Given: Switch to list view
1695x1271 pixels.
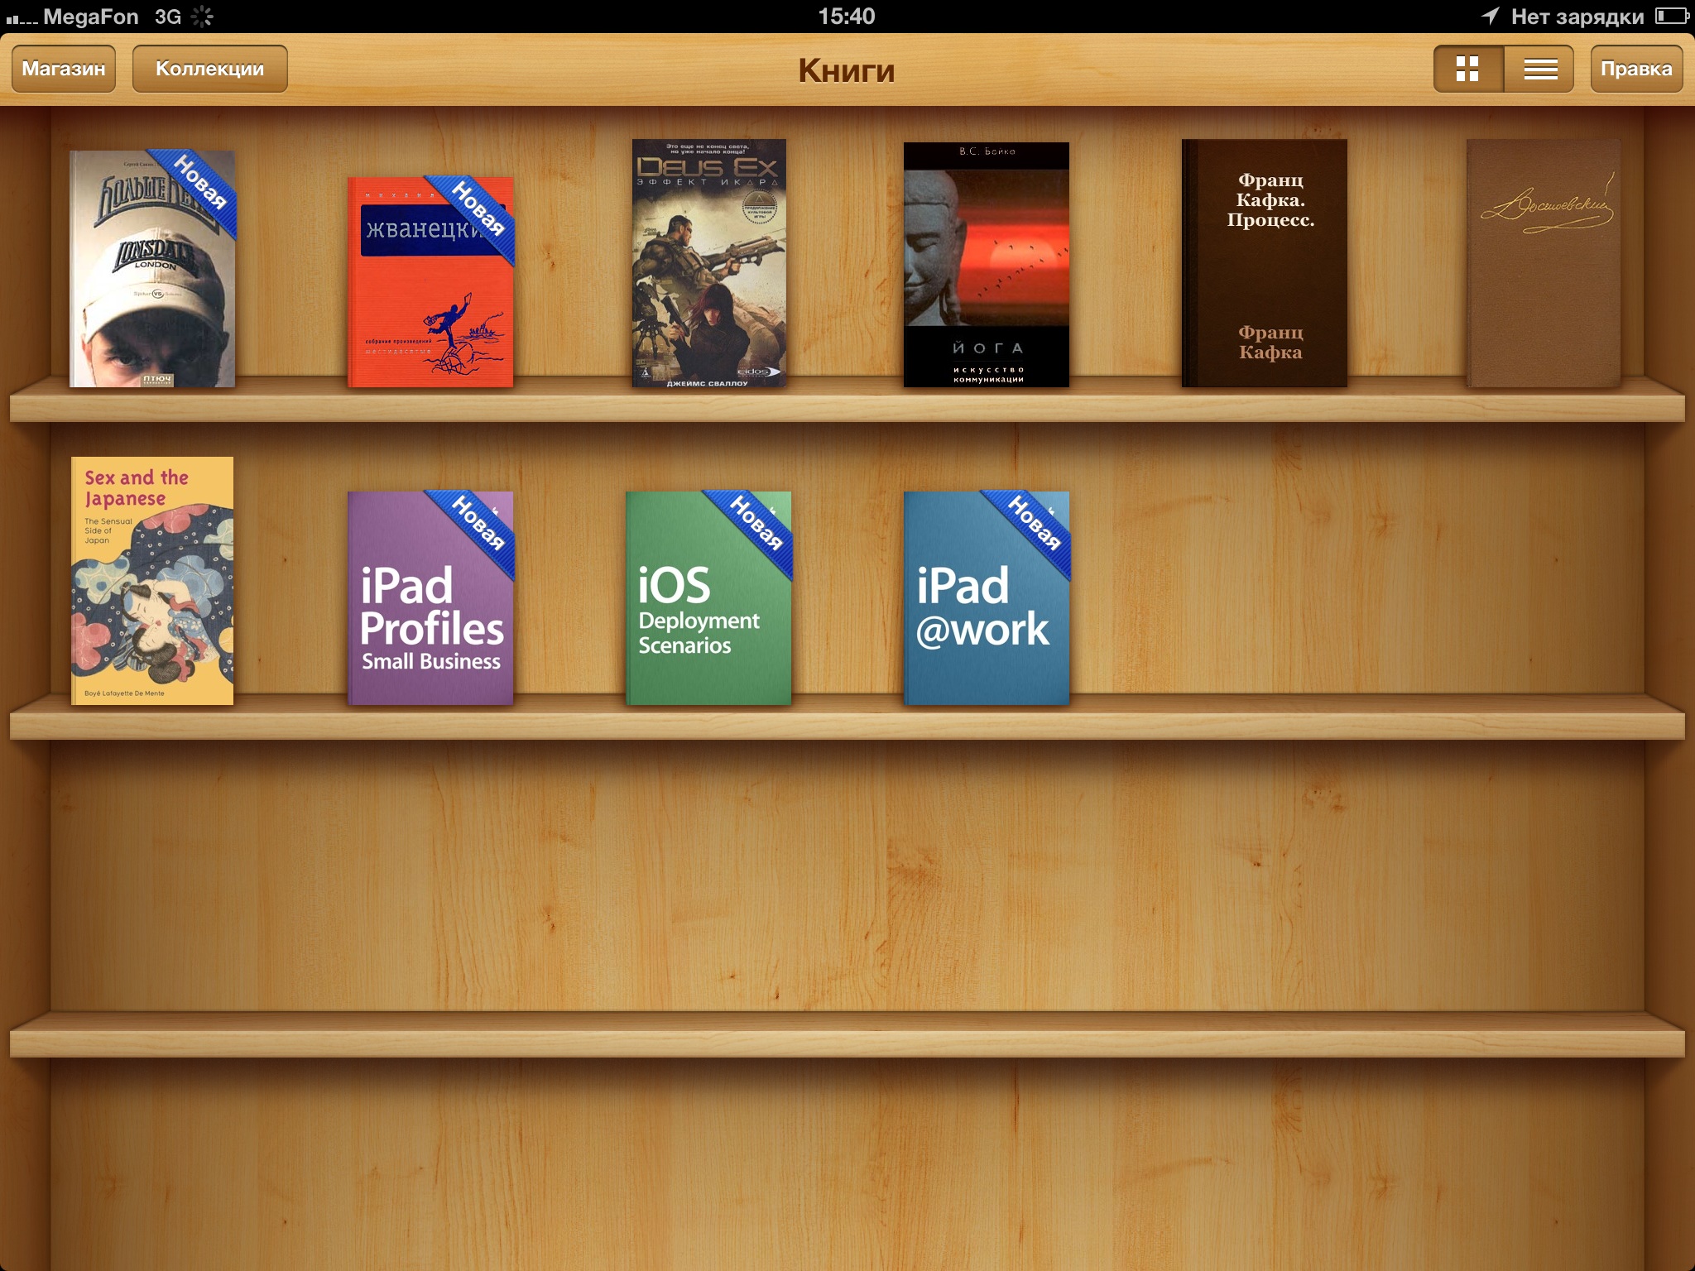Looking at the screenshot, I should (x=1539, y=69).
